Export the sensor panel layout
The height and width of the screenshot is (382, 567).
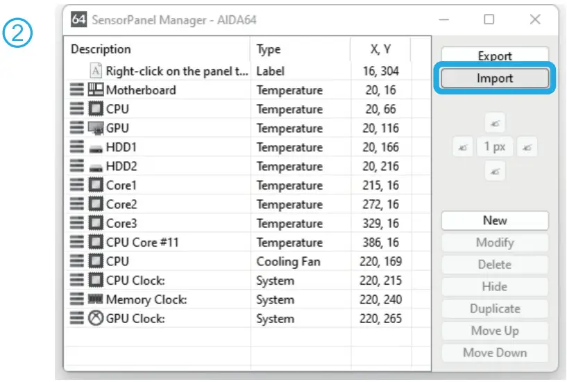(494, 56)
